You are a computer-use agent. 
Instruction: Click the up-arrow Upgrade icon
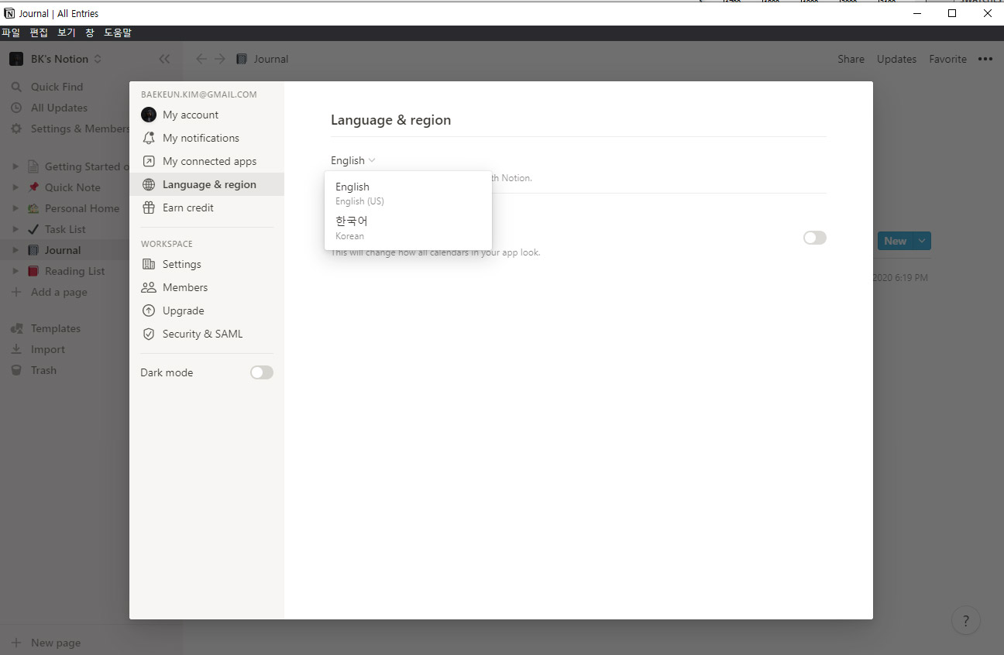(149, 310)
